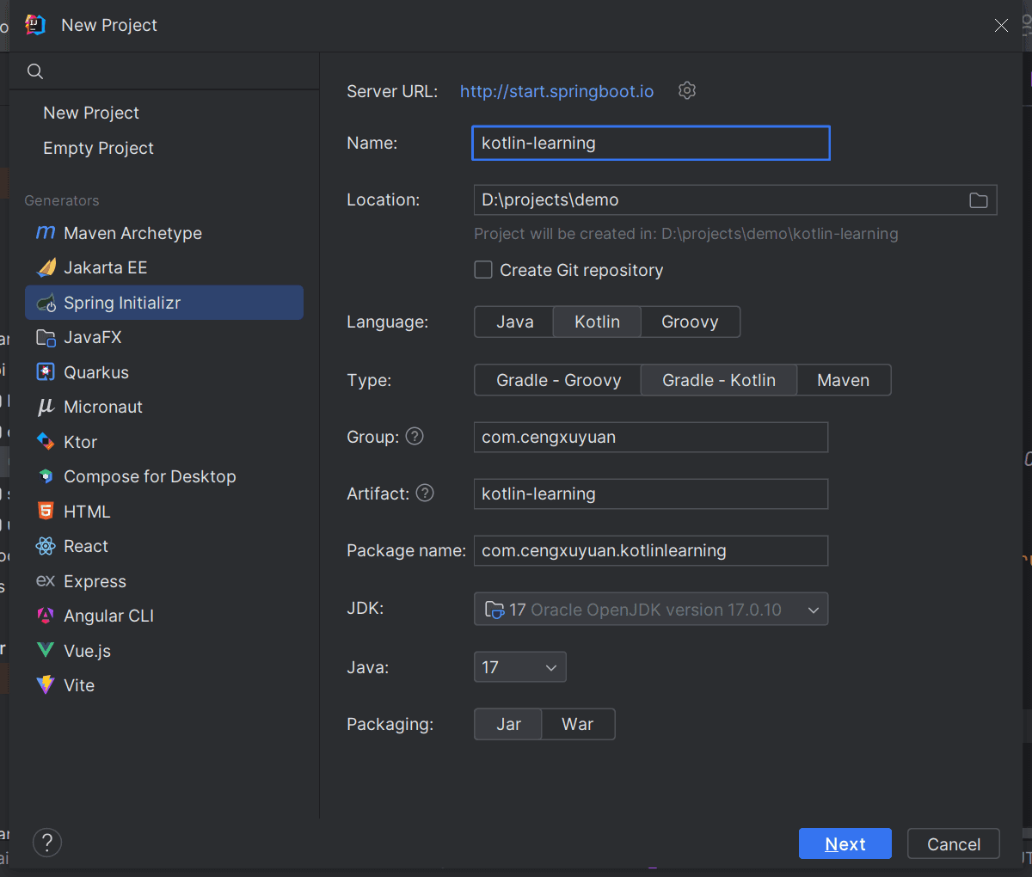This screenshot has height=877, width=1032.
Task: Choose Angular CLI generator
Action: point(164,616)
